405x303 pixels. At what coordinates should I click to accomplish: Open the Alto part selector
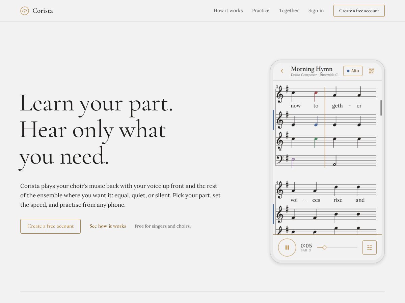353,71
